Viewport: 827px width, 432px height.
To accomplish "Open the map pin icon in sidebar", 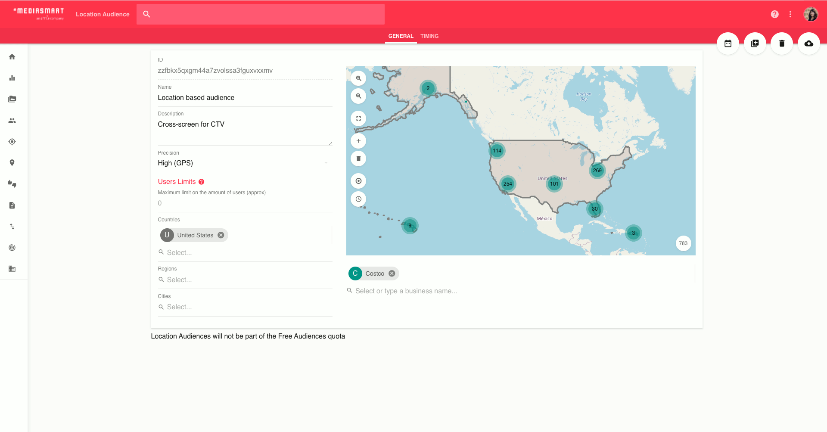I will pyautogui.click(x=12, y=163).
